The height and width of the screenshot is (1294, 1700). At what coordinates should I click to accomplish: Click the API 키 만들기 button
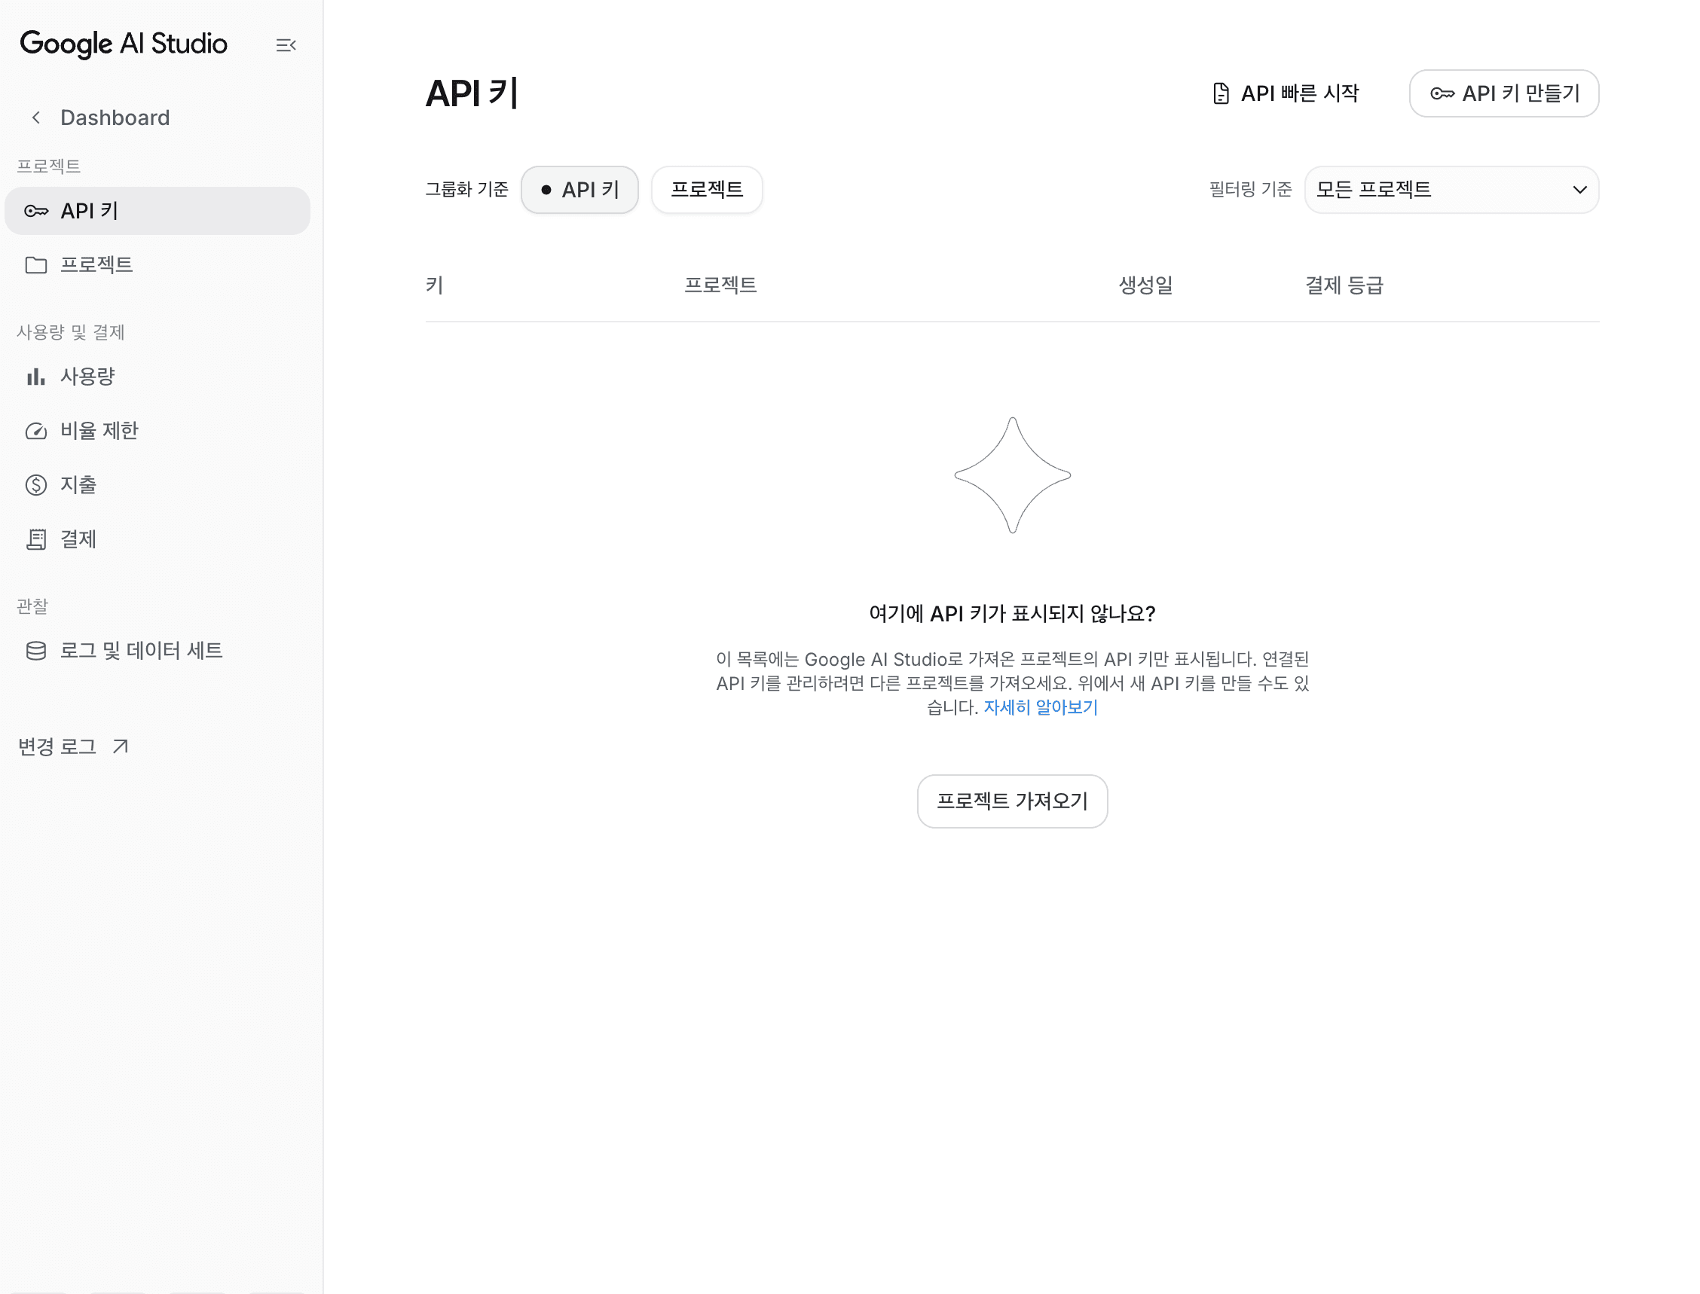pyautogui.click(x=1503, y=93)
